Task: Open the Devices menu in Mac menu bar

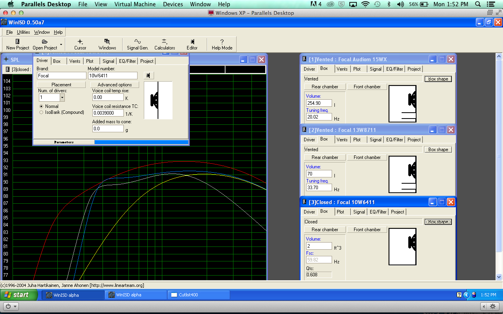Action: click(x=173, y=4)
